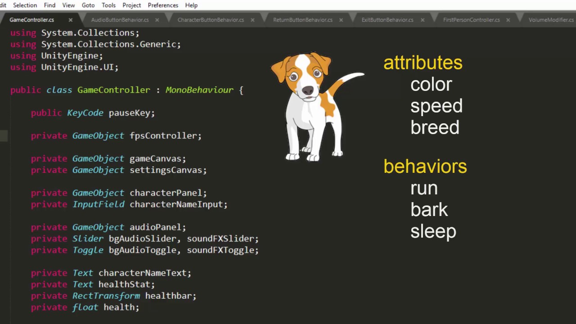This screenshot has width=576, height=324.
Task: Open the Help menu
Action: 191,5
